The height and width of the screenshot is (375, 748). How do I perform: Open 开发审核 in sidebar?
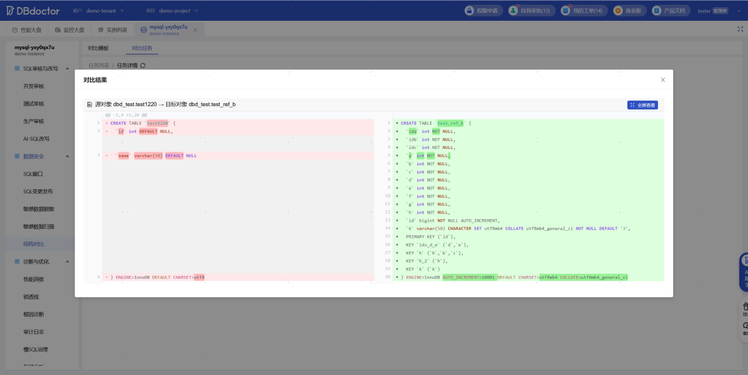[x=33, y=87]
